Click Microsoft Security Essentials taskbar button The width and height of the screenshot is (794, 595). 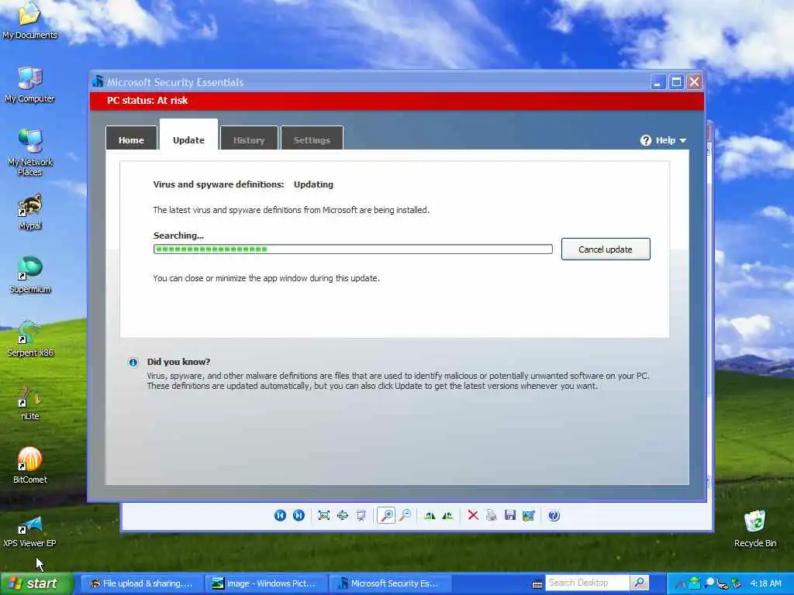390,583
